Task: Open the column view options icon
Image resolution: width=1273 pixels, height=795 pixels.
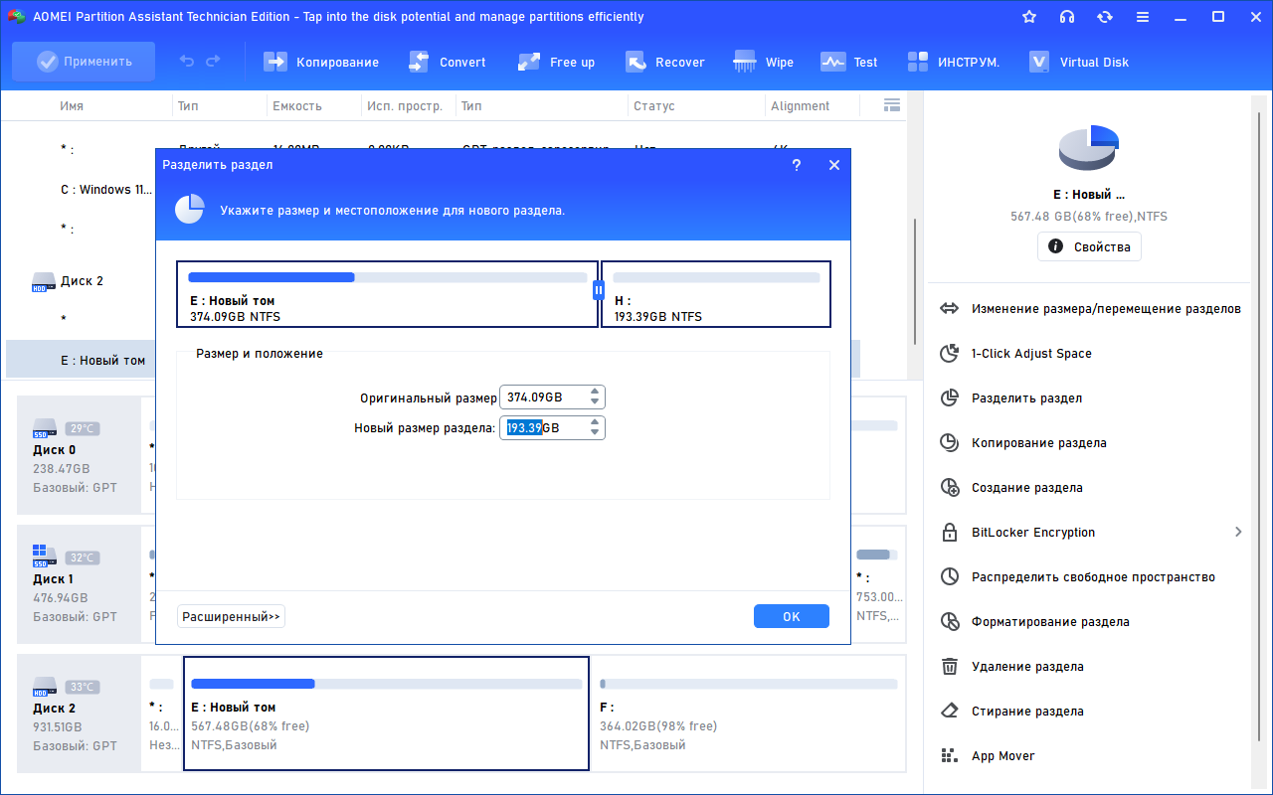Action: click(x=891, y=105)
